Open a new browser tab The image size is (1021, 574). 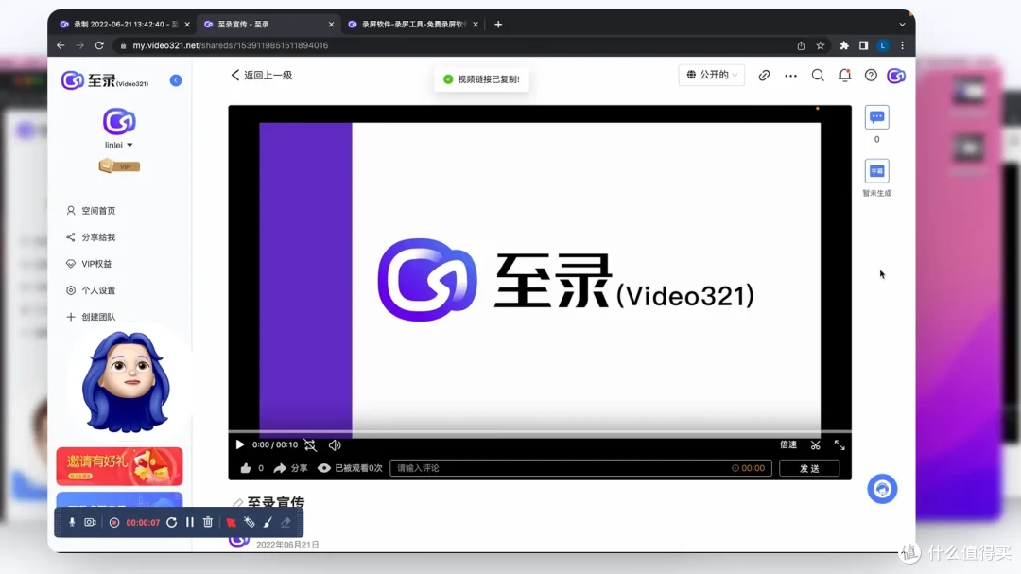tap(498, 24)
